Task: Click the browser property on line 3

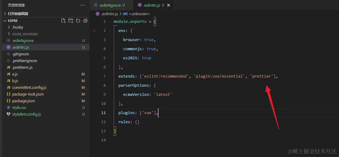Action: 132,40
